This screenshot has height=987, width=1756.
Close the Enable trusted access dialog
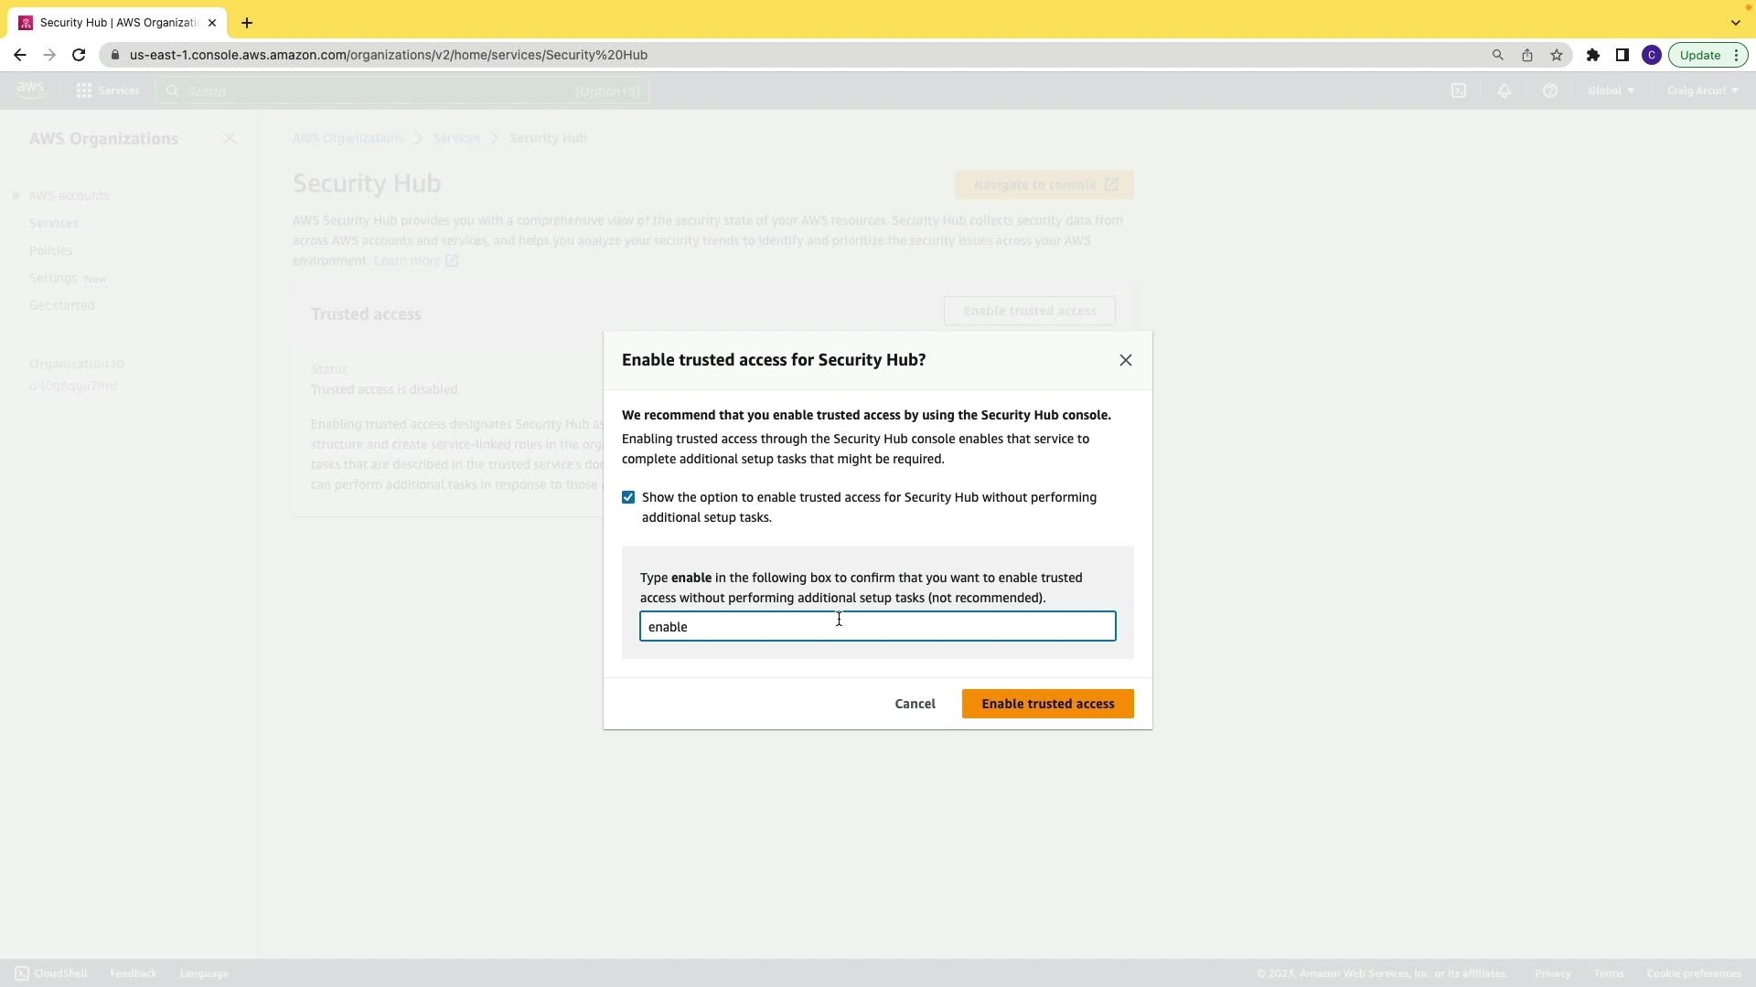(1126, 360)
